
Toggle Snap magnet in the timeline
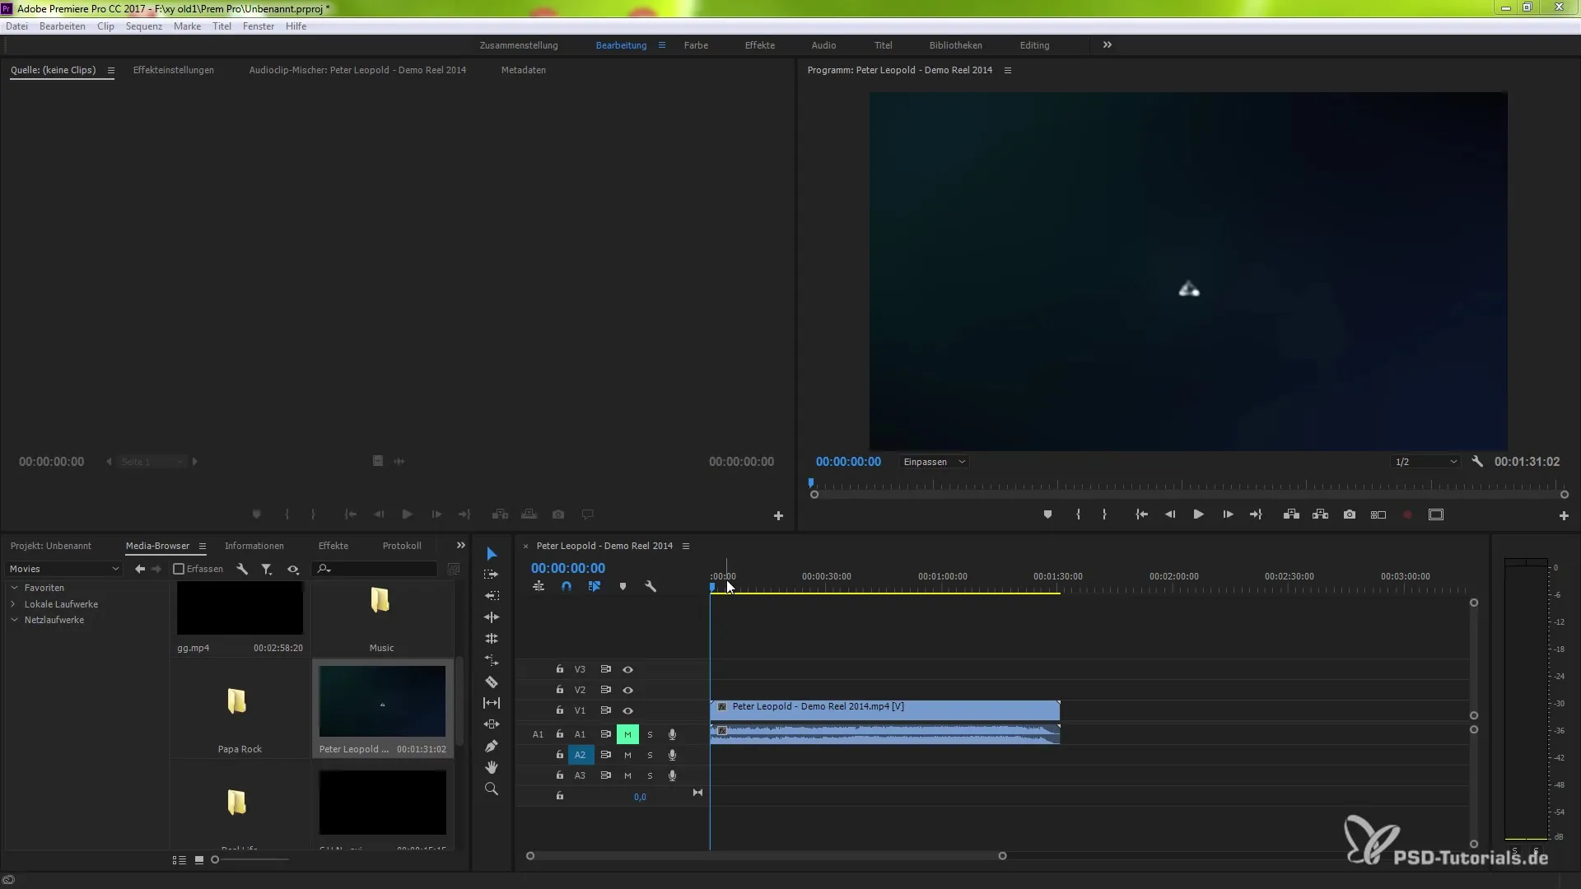[x=567, y=587]
